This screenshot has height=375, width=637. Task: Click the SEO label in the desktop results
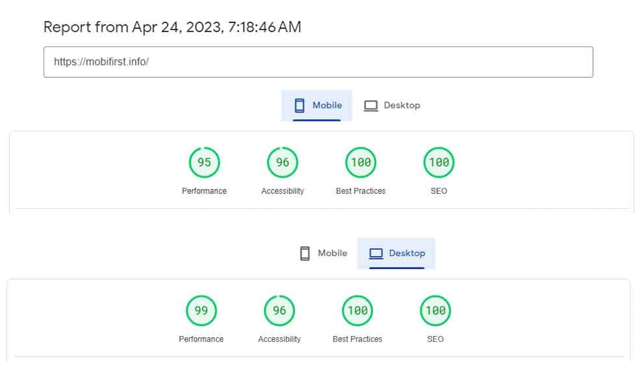pyautogui.click(x=435, y=339)
